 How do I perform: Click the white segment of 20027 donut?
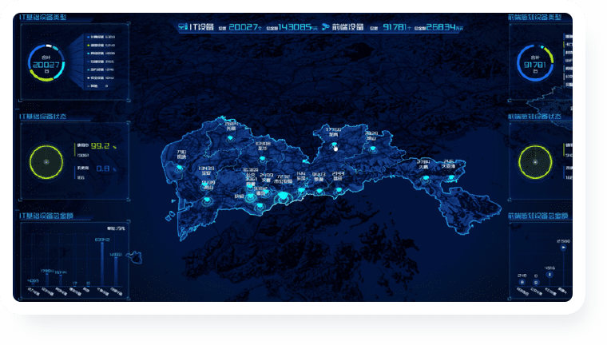[50, 46]
